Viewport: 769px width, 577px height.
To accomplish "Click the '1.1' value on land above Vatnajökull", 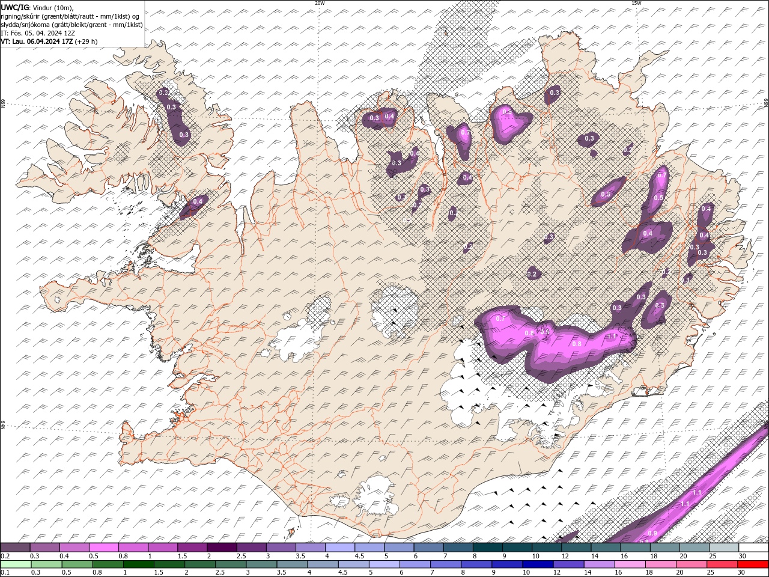I will (613, 336).
